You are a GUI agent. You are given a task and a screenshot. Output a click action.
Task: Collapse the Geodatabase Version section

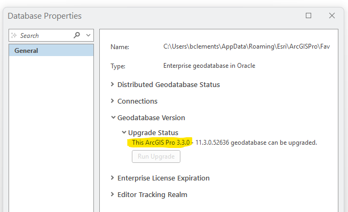[x=113, y=117]
